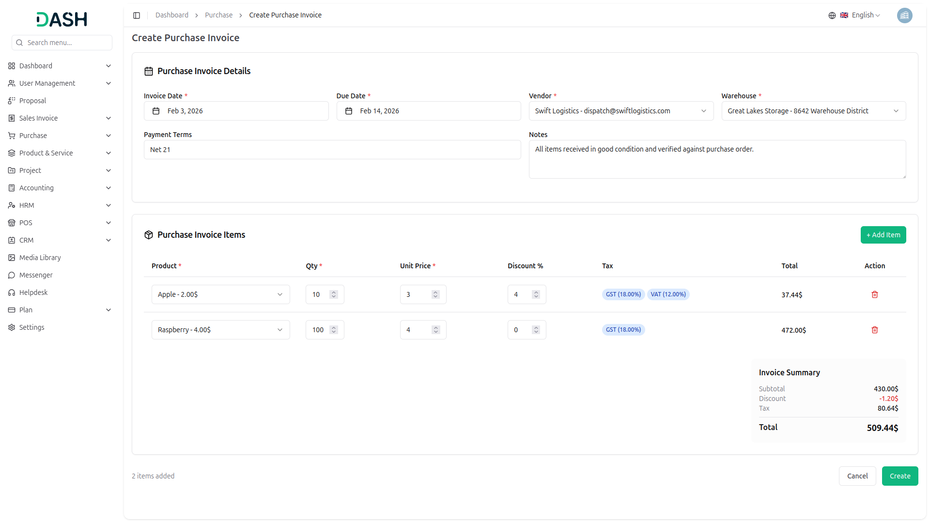Delete the Apple invoice item row
The height and width of the screenshot is (523, 930).
pyautogui.click(x=874, y=294)
